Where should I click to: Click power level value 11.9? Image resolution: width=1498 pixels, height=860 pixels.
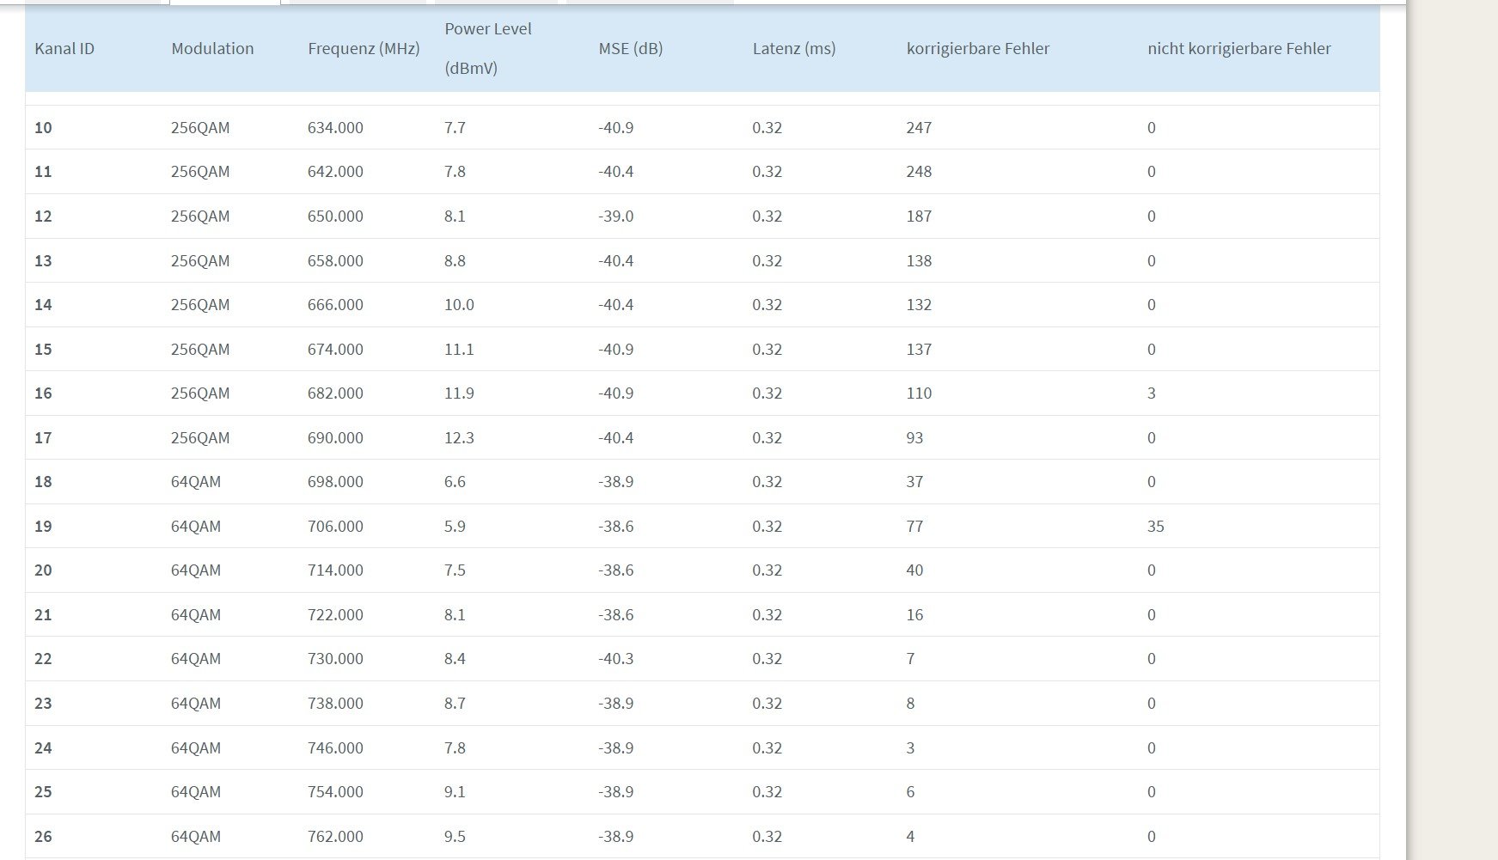[459, 393]
